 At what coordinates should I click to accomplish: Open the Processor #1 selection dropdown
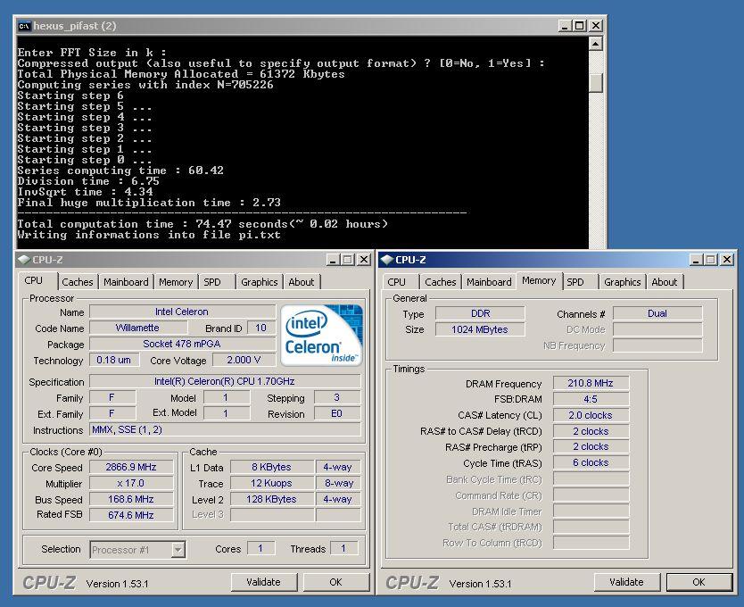coord(178,550)
